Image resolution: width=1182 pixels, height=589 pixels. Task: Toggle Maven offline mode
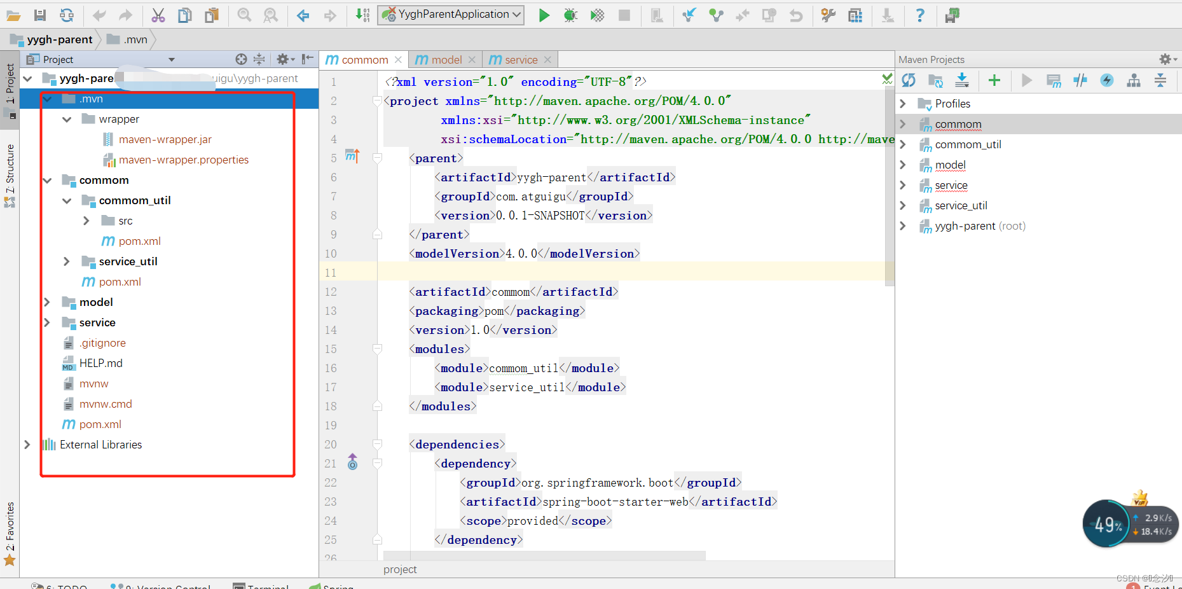tap(1080, 80)
